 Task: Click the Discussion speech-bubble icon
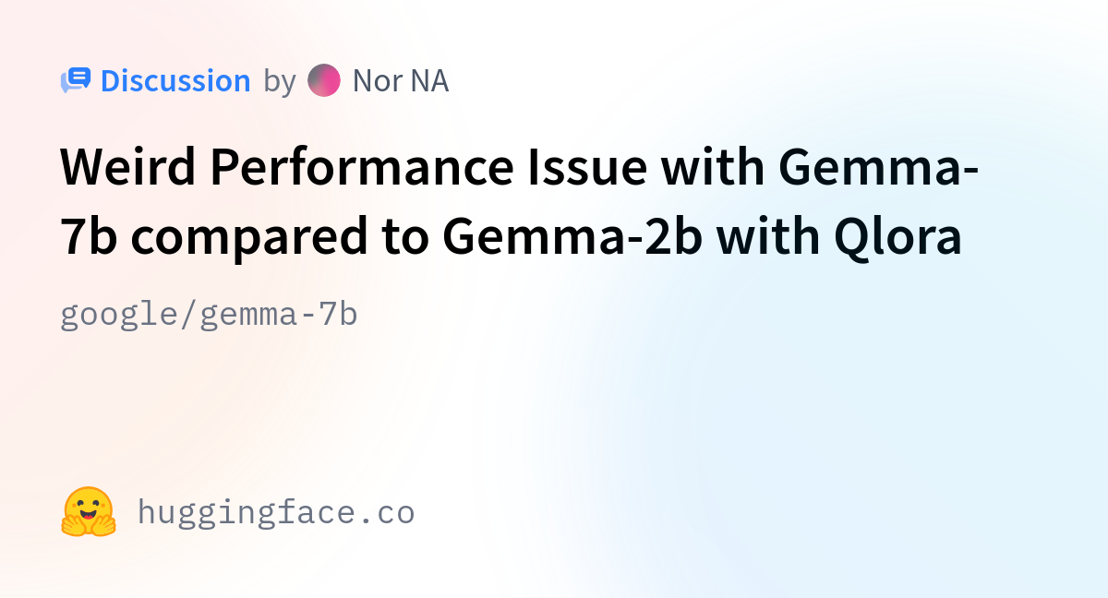pyautogui.click(x=76, y=81)
